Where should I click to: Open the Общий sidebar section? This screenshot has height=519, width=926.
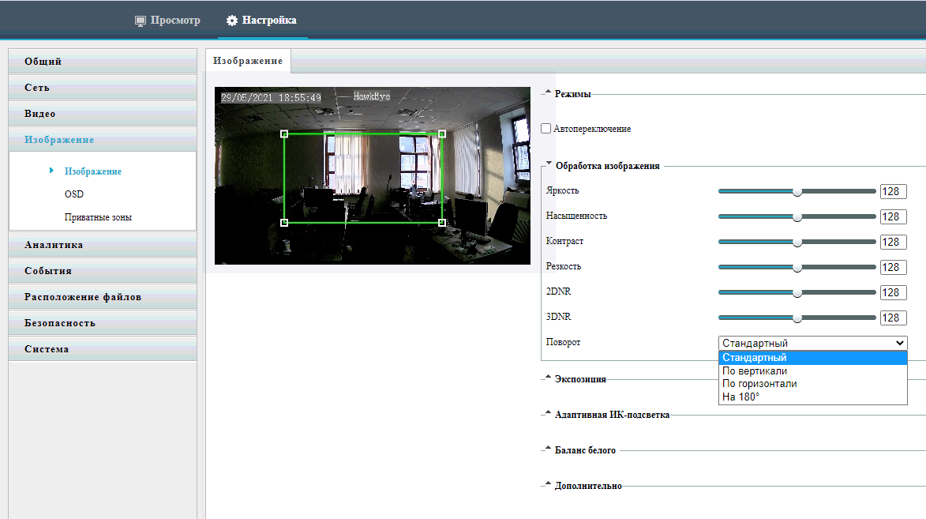(x=103, y=62)
